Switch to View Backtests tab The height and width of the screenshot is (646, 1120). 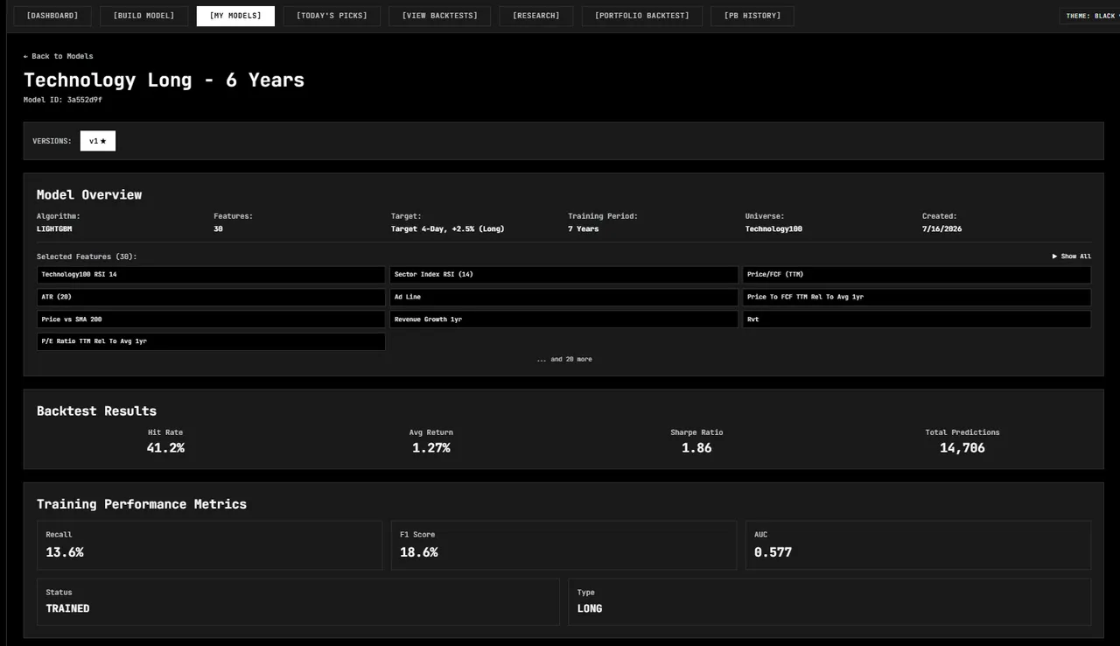440,16
